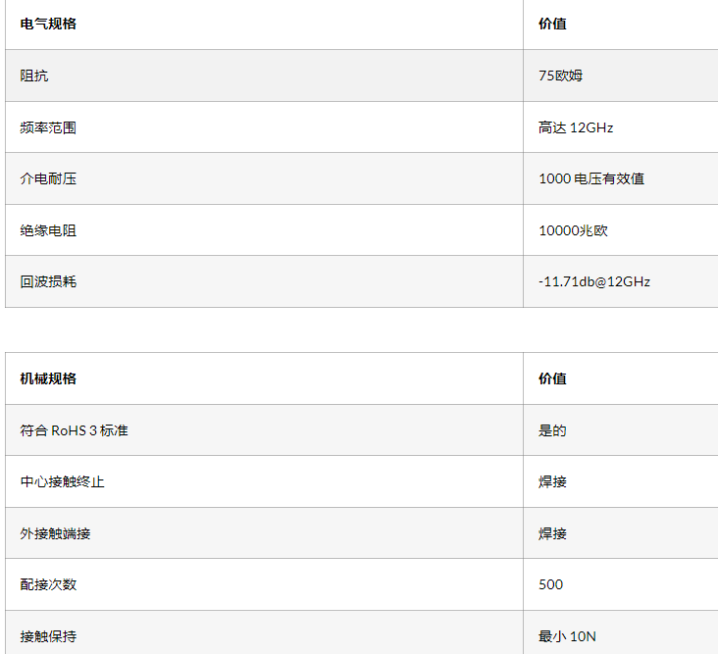Click the 1000 电压有效值 value
This screenshot has height=654, width=718.
591,178
